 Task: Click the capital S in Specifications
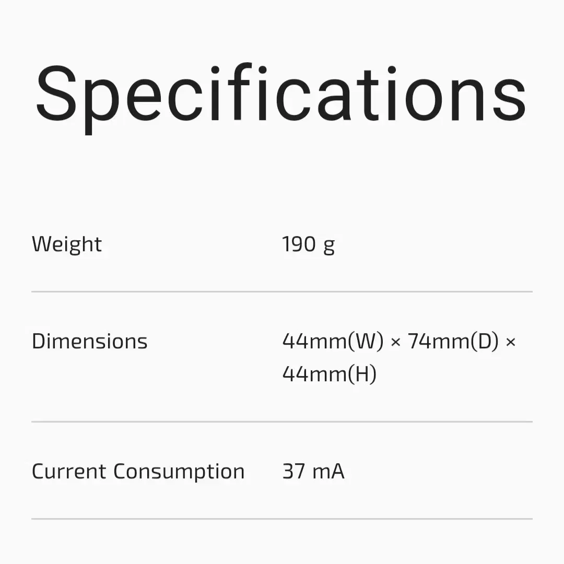[56, 94]
